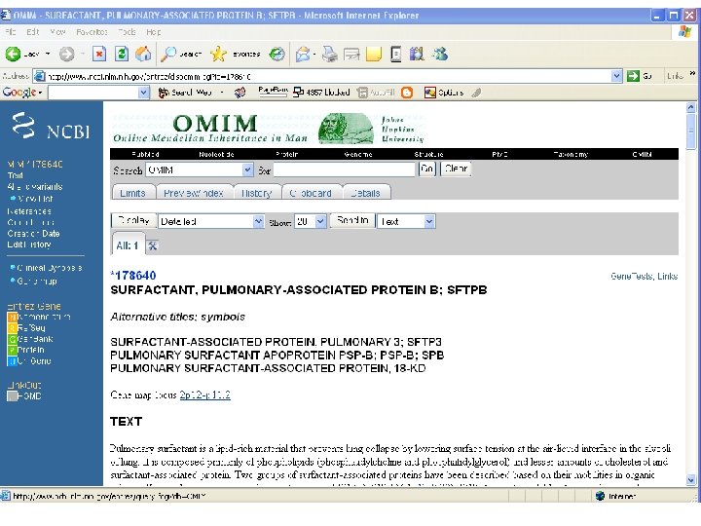The height and width of the screenshot is (526, 701).
Task: Switch to the History tab
Action: [x=257, y=193]
